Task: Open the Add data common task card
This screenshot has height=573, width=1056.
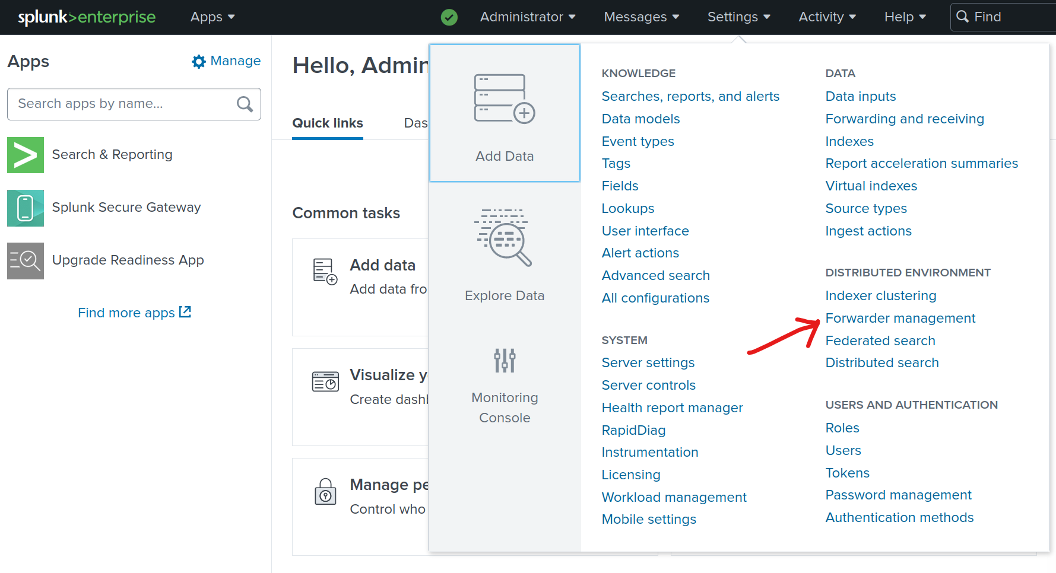Action: point(360,287)
